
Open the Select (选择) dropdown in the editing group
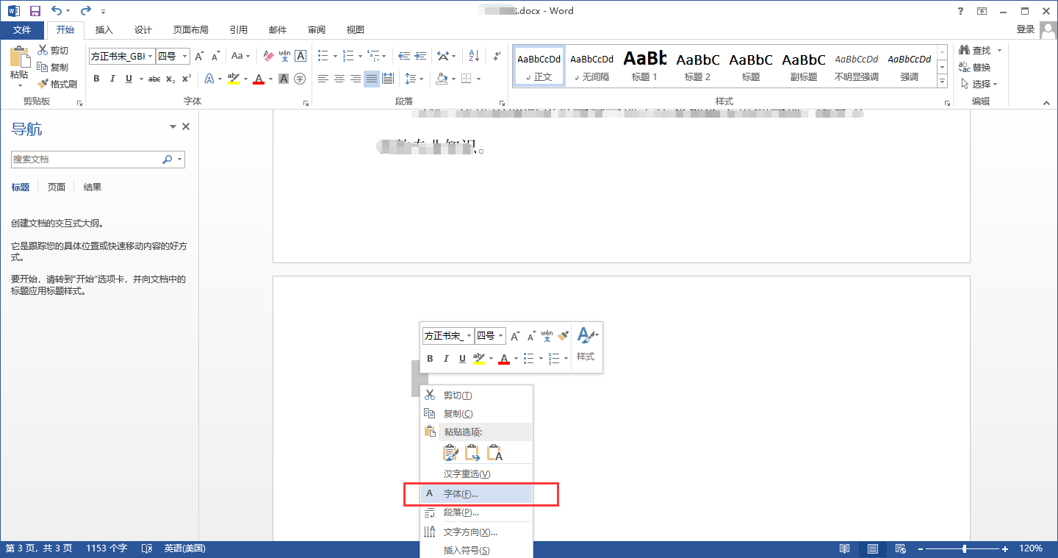pos(979,84)
